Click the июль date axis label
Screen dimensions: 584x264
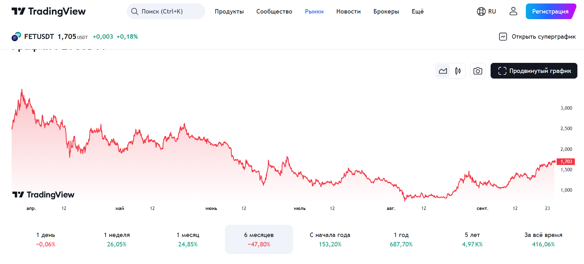point(300,208)
